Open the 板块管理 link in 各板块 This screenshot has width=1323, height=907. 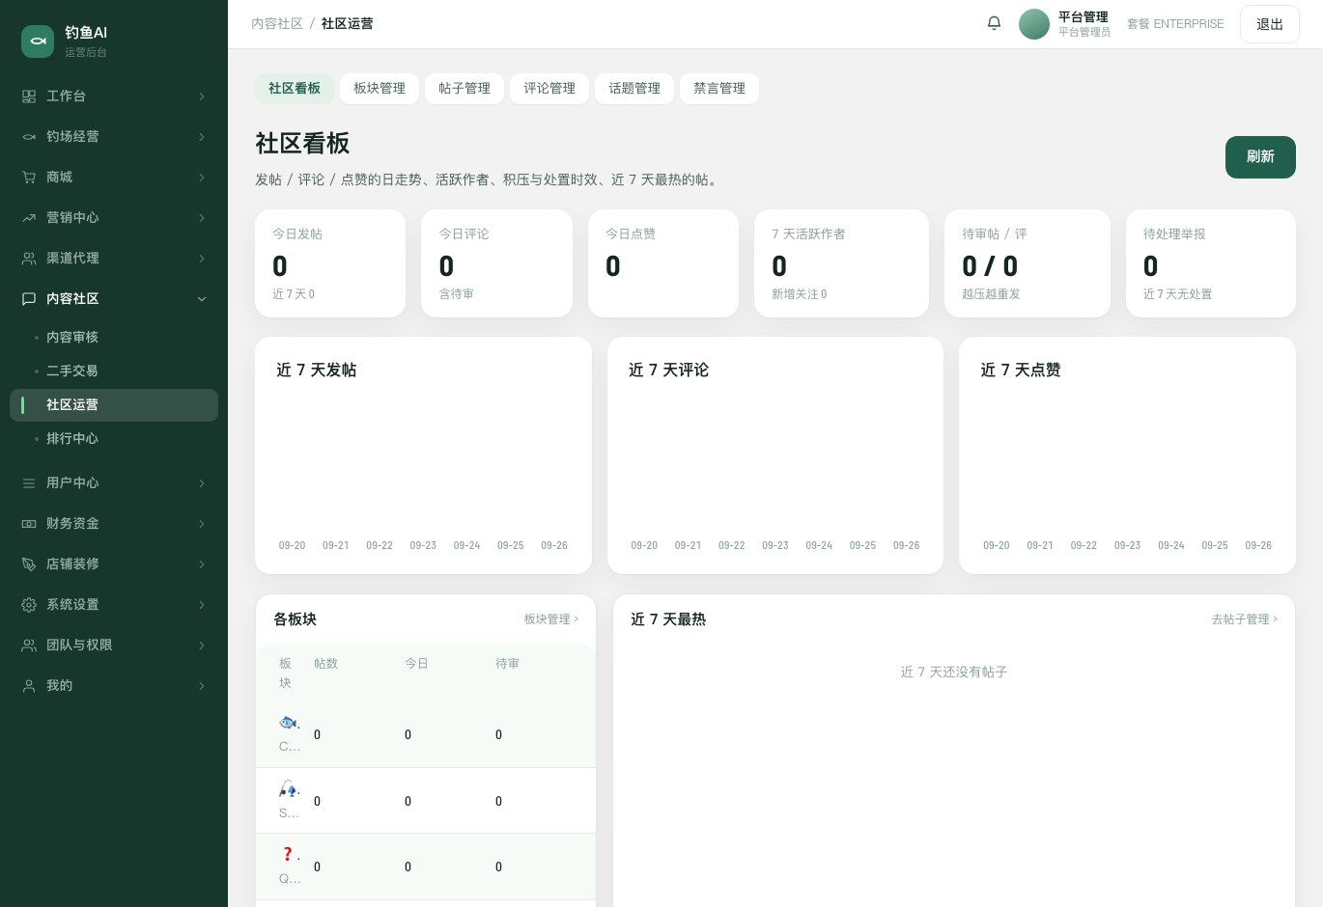551,619
